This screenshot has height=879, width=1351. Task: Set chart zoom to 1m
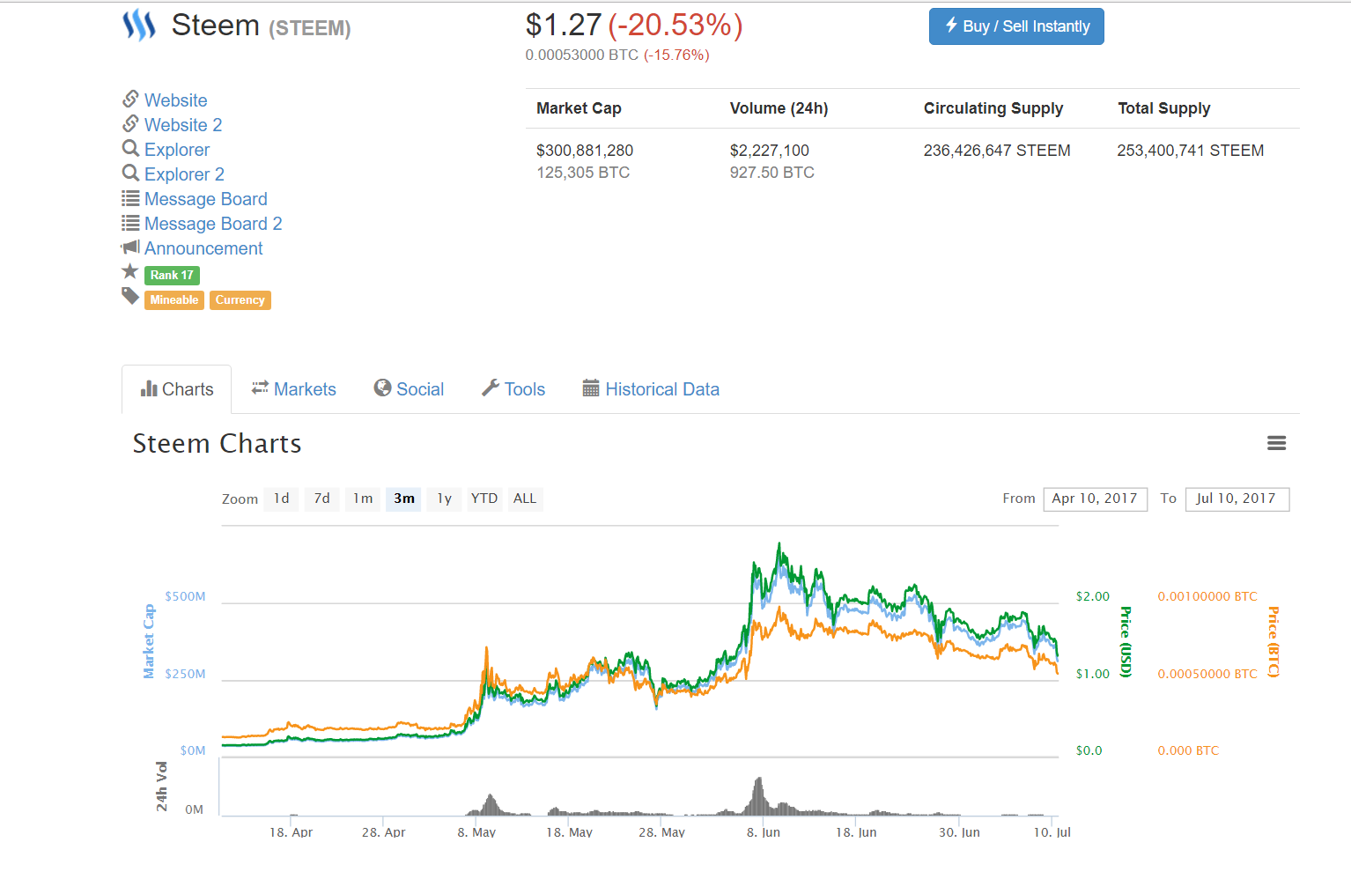[x=363, y=499]
